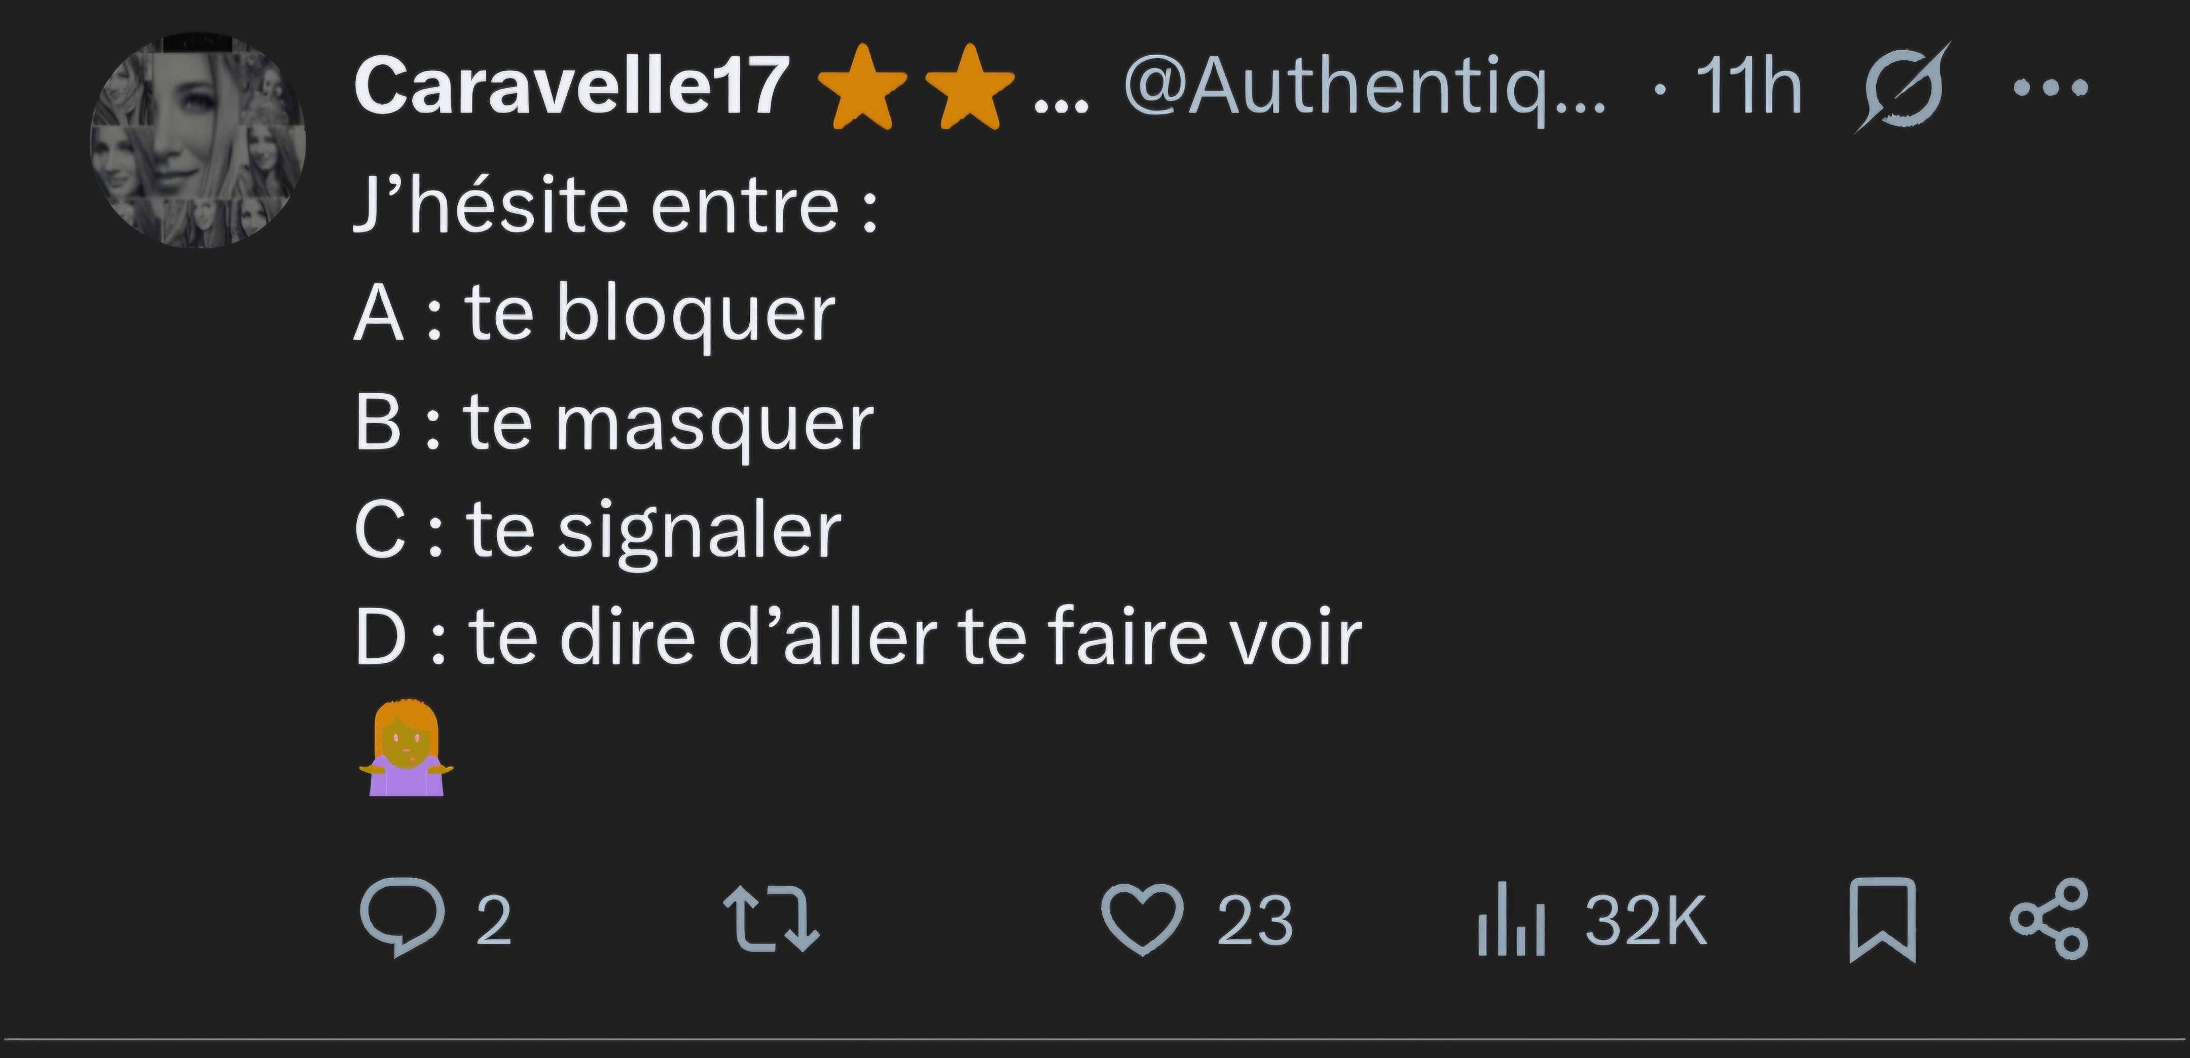Image resolution: width=2190 pixels, height=1058 pixels.
Task: Click the 32K views count
Action: pos(1645,920)
